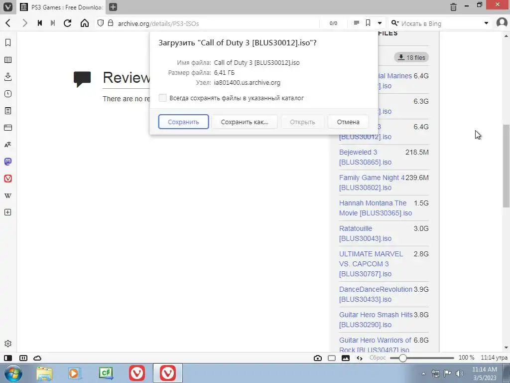Viewport: 510px width, 383px height.
Task: Go back to previous page
Action: pos(8,23)
